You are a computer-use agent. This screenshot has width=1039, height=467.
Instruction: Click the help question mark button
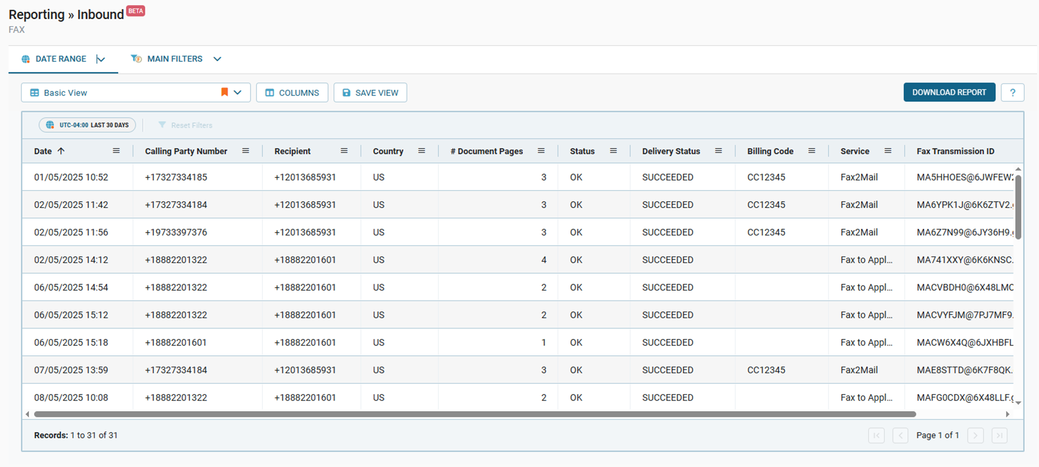coord(1013,93)
